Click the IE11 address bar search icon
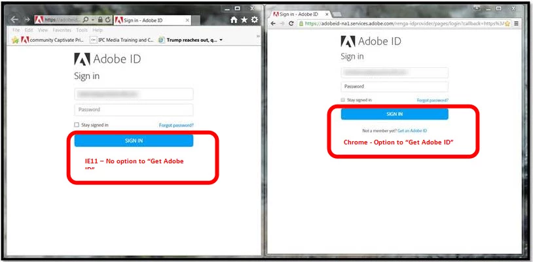 point(85,20)
